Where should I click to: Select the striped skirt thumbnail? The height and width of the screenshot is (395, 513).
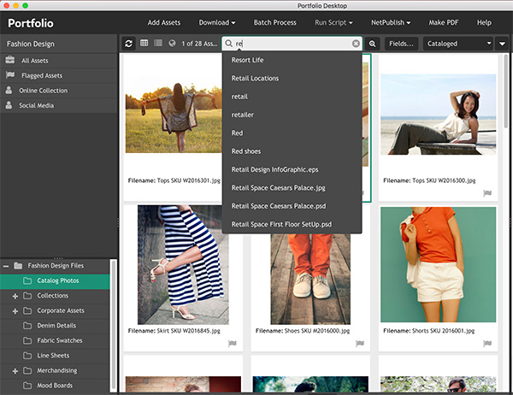tap(183, 265)
